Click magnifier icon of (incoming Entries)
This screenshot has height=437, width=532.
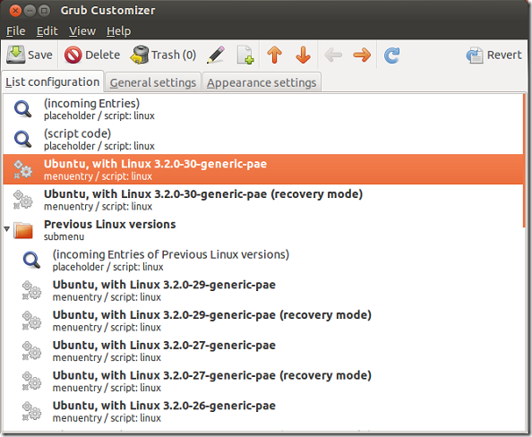(x=22, y=109)
